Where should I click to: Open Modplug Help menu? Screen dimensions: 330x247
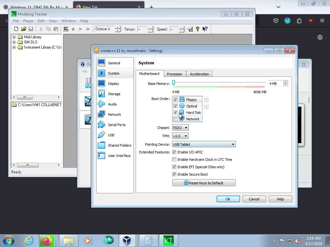84,21
